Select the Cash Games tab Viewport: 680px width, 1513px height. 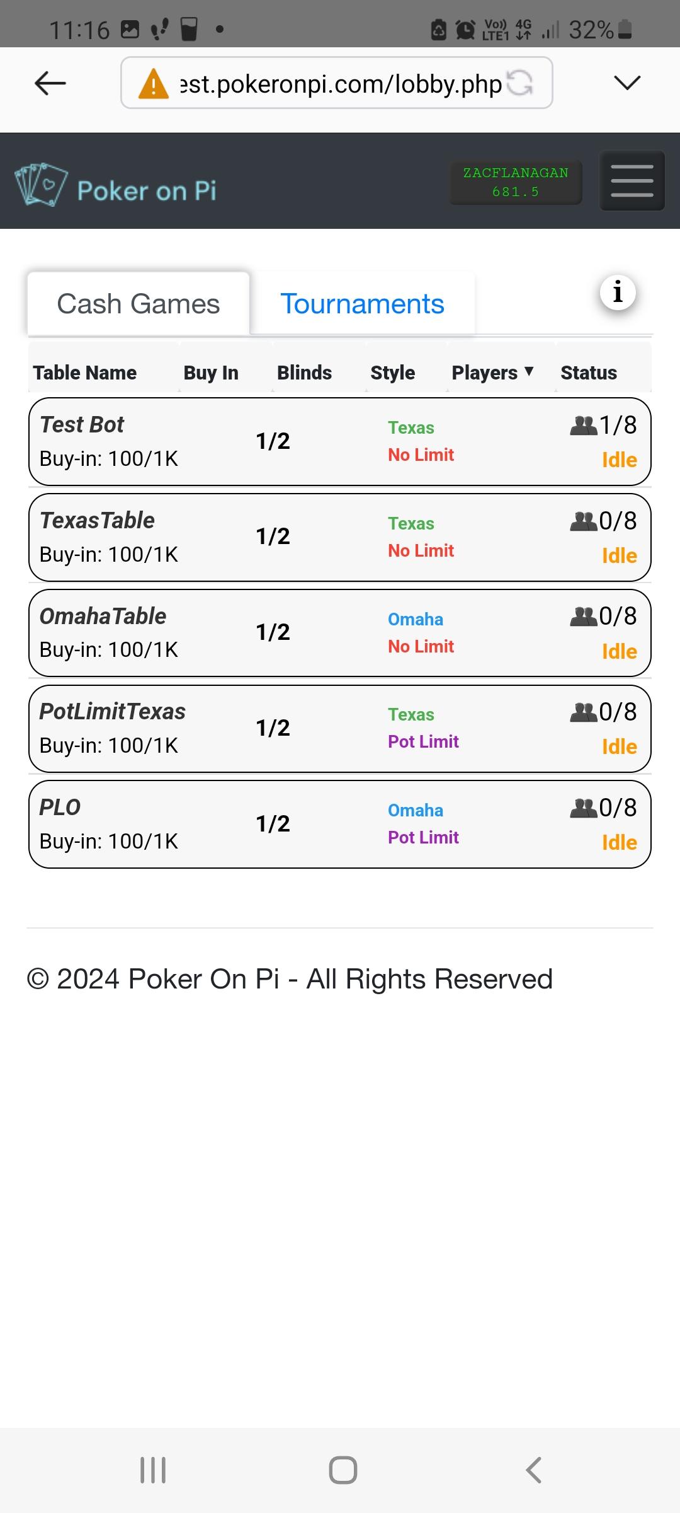[x=139, y=304]
